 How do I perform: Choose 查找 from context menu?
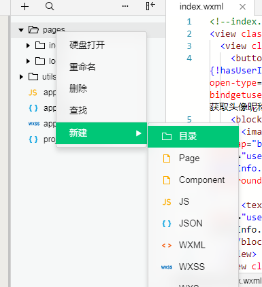coord(101,111)
